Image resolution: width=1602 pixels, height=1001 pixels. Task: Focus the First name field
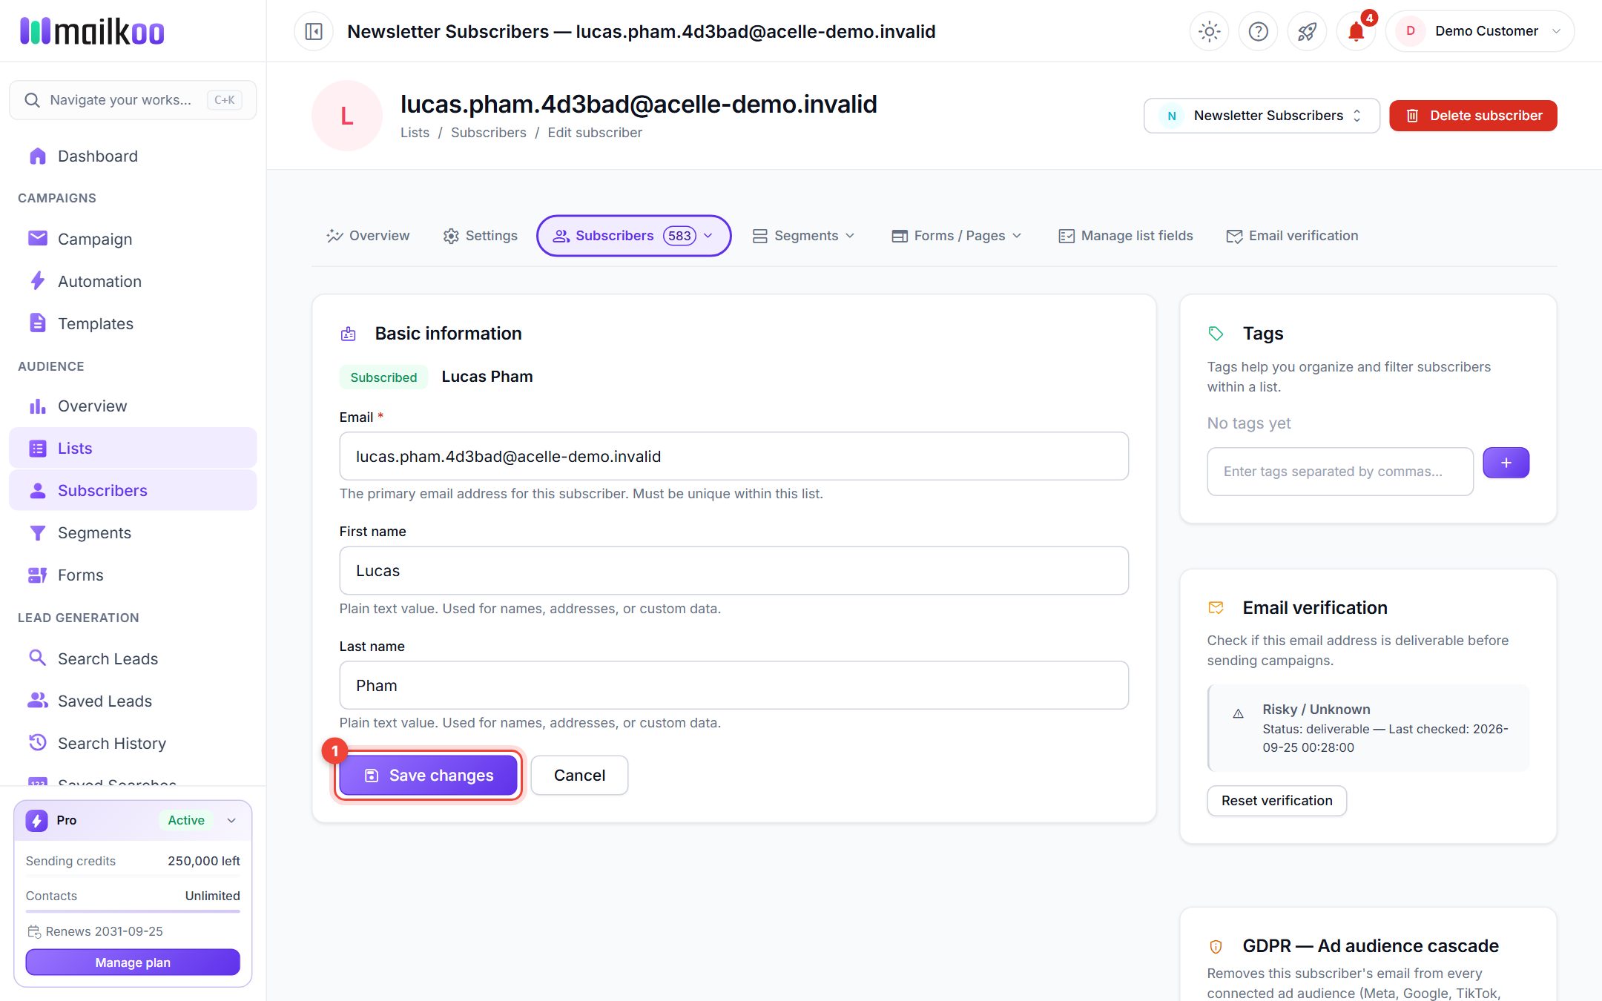pyautogui.click(x=734, y=570)
